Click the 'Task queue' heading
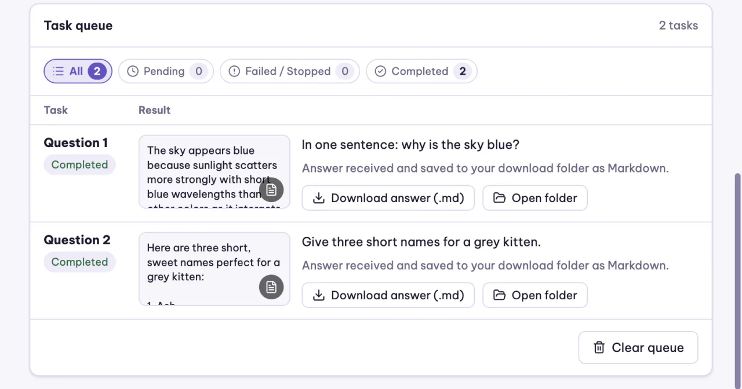The width and height of the screenshot is (742, 389). [78, 25]
